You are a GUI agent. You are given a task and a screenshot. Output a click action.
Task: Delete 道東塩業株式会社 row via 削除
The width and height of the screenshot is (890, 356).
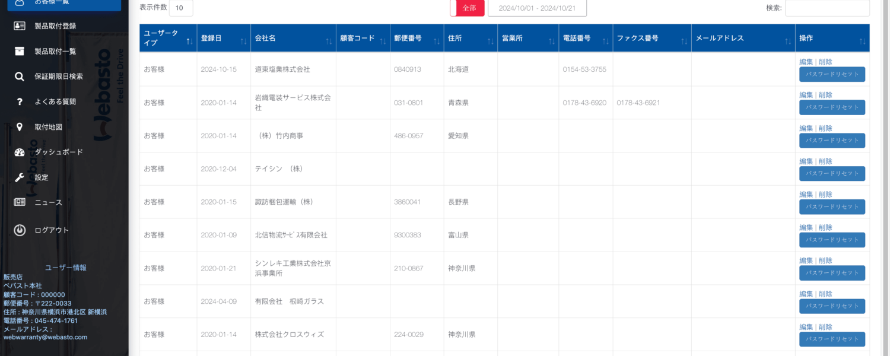coord(825,62)
